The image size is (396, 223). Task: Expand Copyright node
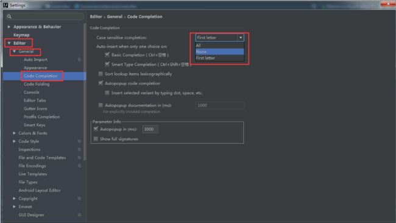click(x=14, y=199)
